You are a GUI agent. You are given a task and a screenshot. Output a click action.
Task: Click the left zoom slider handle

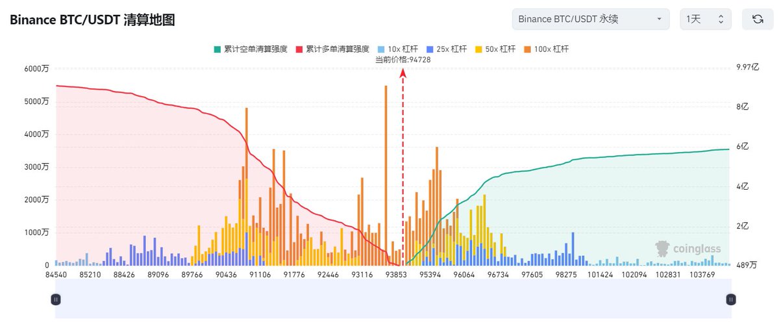point(56,299)
